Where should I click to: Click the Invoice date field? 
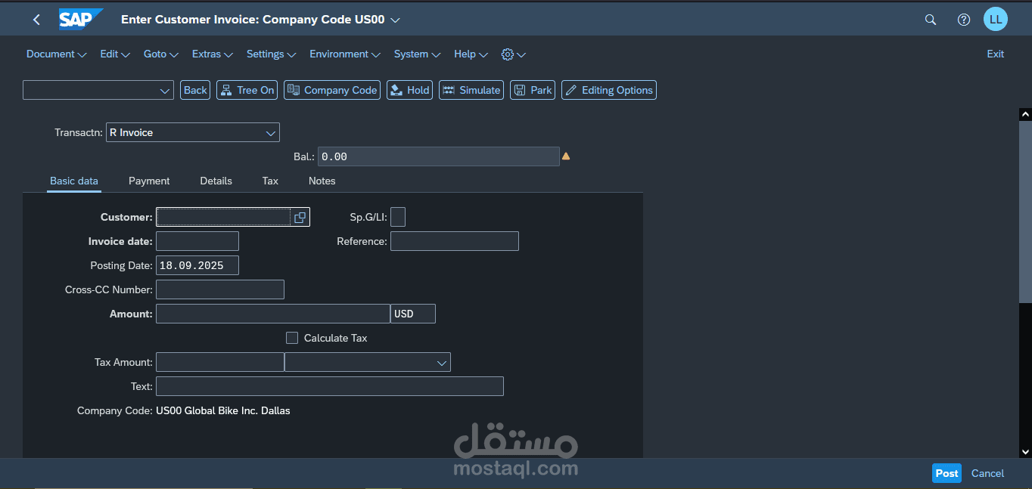pos(197,242)
